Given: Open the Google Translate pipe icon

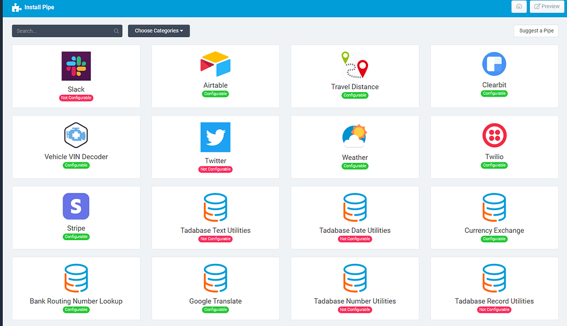Looking at the screenshot, I should [215, 277].
